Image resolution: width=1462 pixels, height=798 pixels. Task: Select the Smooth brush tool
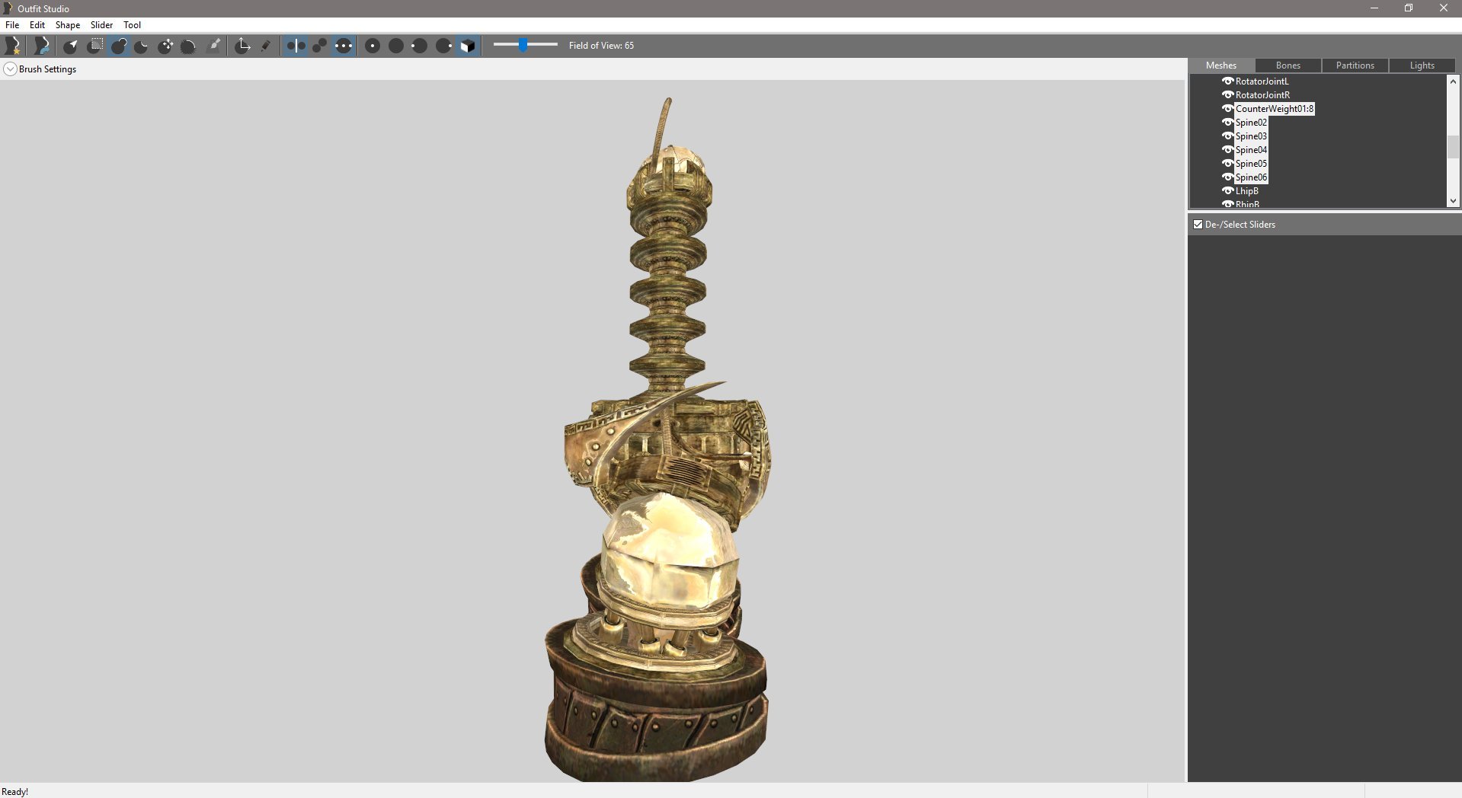(188, 46)
